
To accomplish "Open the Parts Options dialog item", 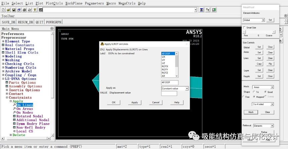I will (x=22, y=82).
